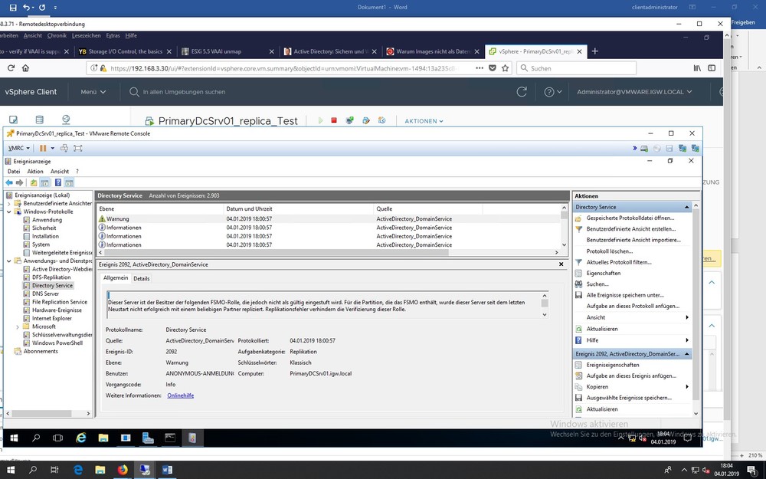Click the vSphere refresh icon
The width and height of the screenshot is (766, 479).
(522, 92)
